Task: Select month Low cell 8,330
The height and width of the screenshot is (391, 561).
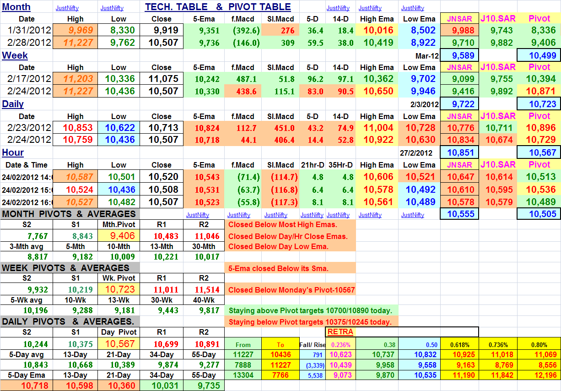Action: point(119,31)
